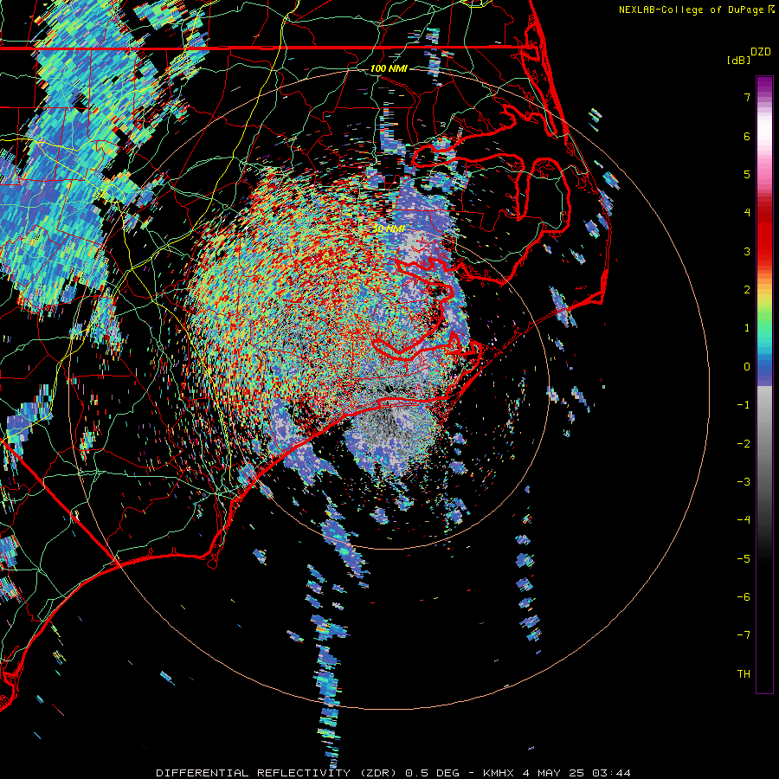The width and height of the screenshot is (779, 779).
Task: Select the -1 dB scale label
Action: [744, 405]
